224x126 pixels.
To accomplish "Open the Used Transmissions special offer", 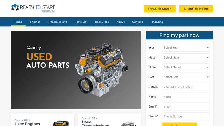I will pyautogui.click(x=110, y=120).
